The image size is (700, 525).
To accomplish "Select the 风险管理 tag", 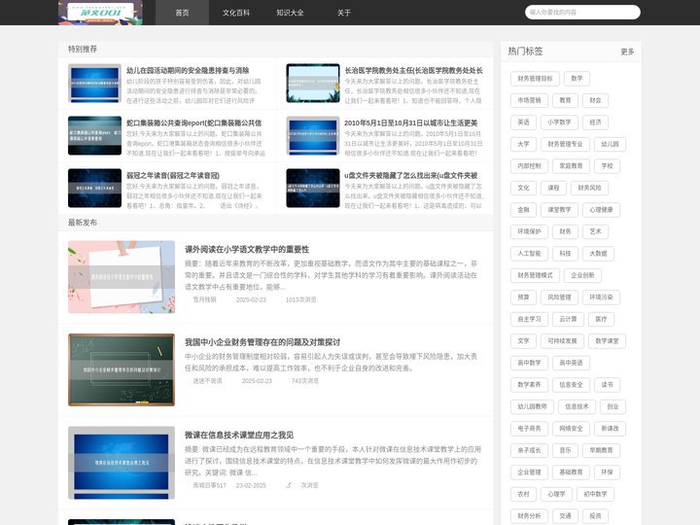I will click(559, 297).
